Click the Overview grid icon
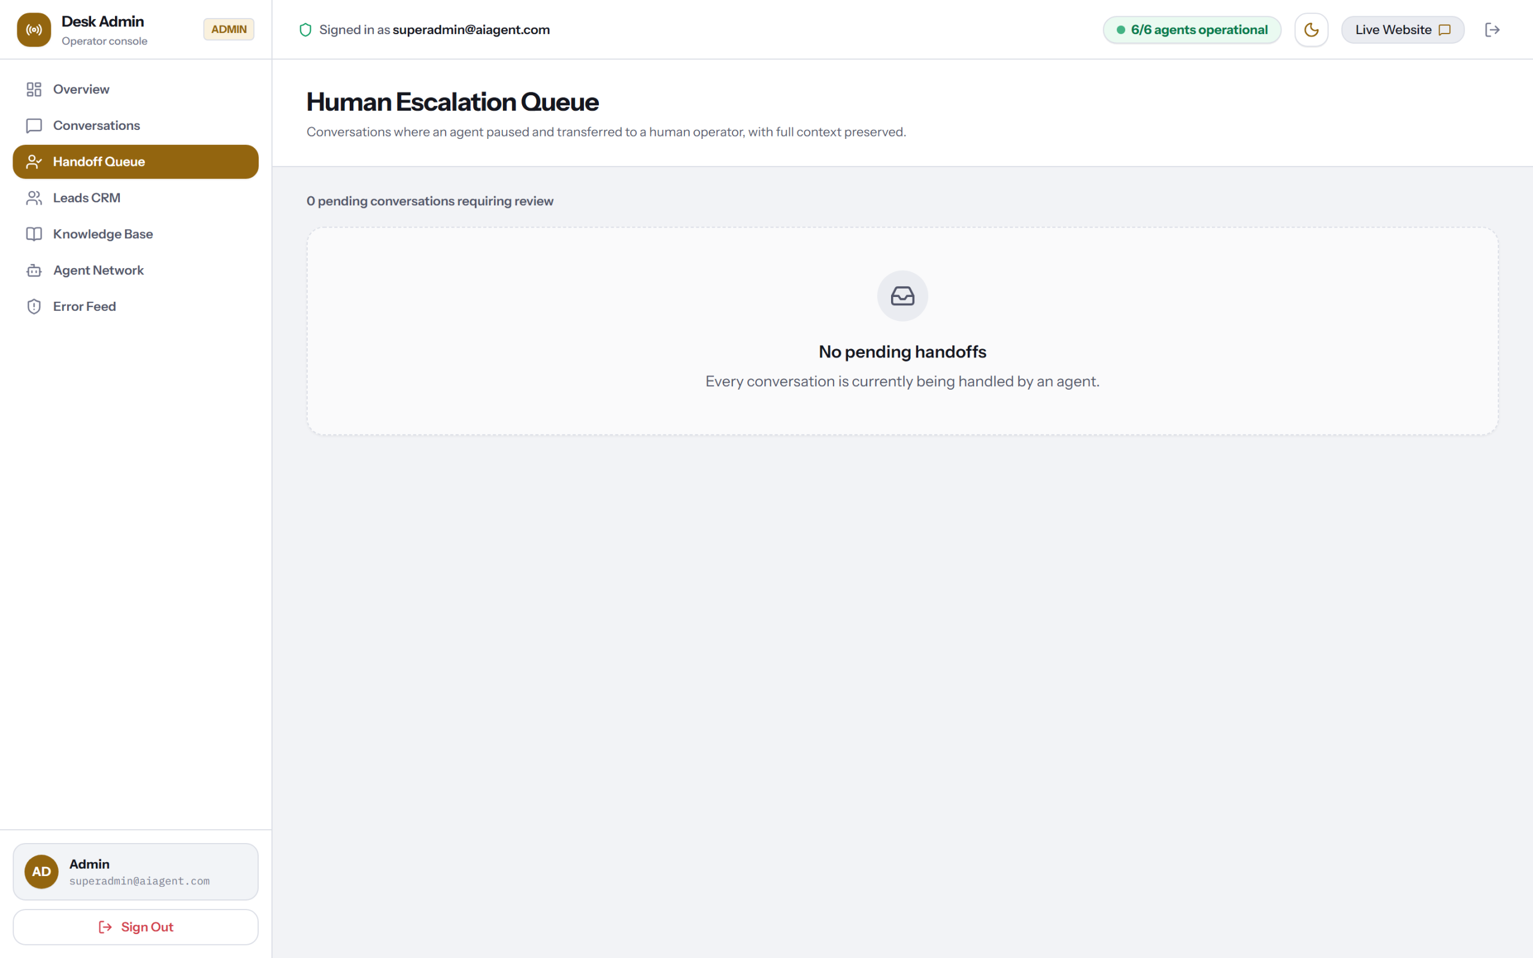 tap(34, 89)
